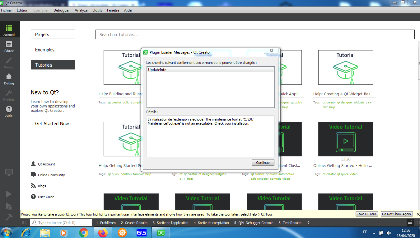This screenshot has width=420, height=238.
Task: Click the 'qt designer' tag under Widget-Based tutorial
Action: pos(345,102)
